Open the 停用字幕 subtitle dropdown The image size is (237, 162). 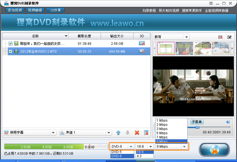pos(30,132)
